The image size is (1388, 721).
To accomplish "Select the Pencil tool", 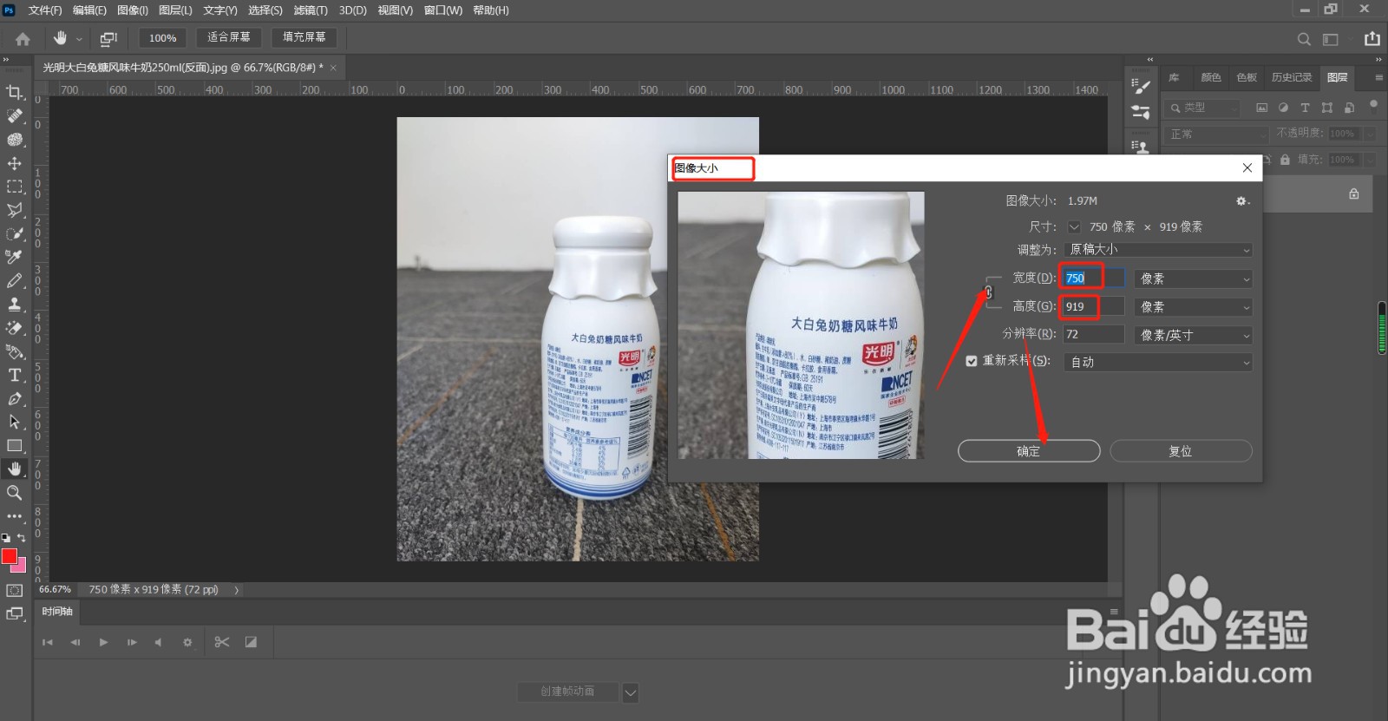I will coord(15,280).
